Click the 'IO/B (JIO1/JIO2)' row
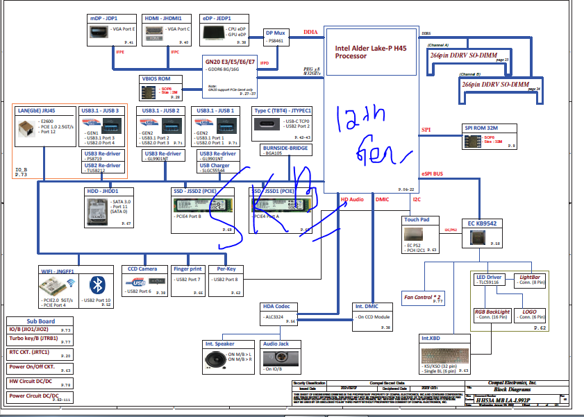The image size is (584, 417). point(40,330)
